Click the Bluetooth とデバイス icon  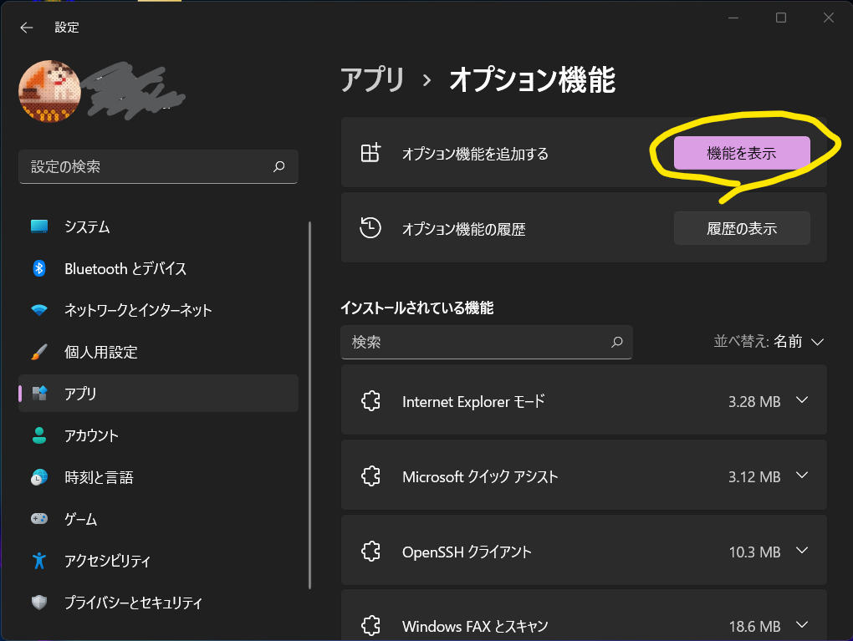point(39,268)
